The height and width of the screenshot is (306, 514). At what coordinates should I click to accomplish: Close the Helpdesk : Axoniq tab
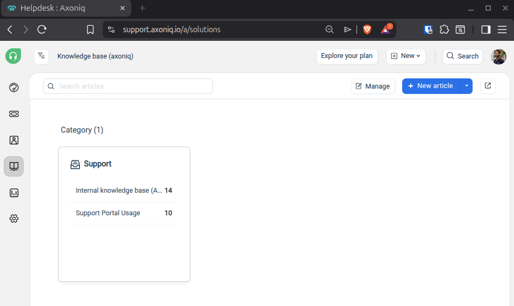point(122,8)
